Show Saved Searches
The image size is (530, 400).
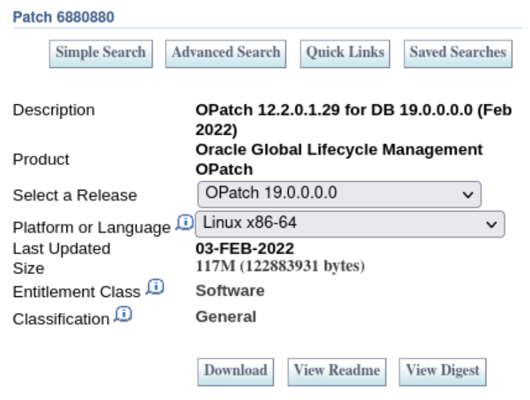click(458, 54)
